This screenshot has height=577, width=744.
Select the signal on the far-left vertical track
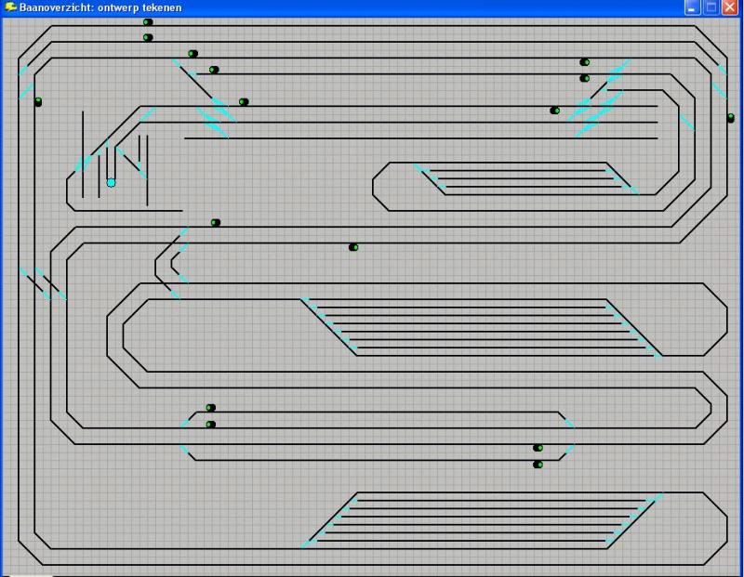(x=38, y=101)
